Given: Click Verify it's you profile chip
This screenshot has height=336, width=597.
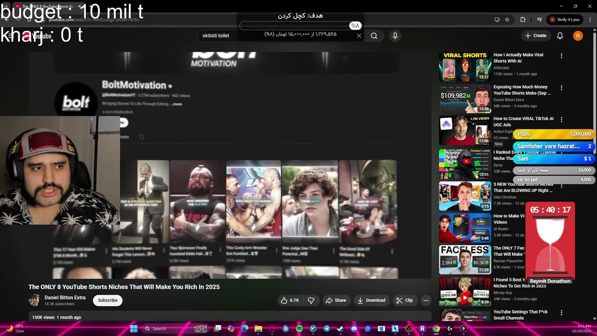Looking at the screenshot, I should click(x=564, y=20).
